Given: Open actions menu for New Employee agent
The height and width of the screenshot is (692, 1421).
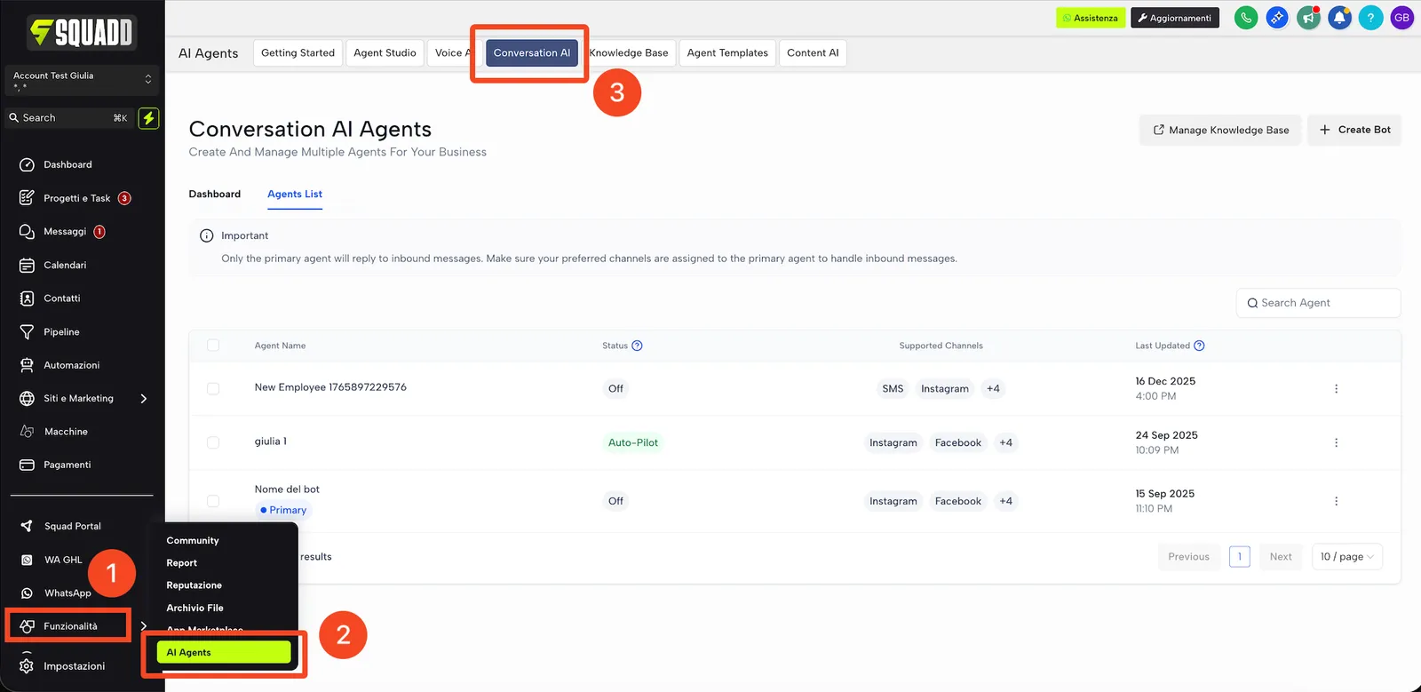Looking at the screenshot, I should point(1336,388).
